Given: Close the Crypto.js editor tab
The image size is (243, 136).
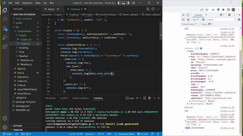Looking at the screenshot, I should tap(85, 9).
